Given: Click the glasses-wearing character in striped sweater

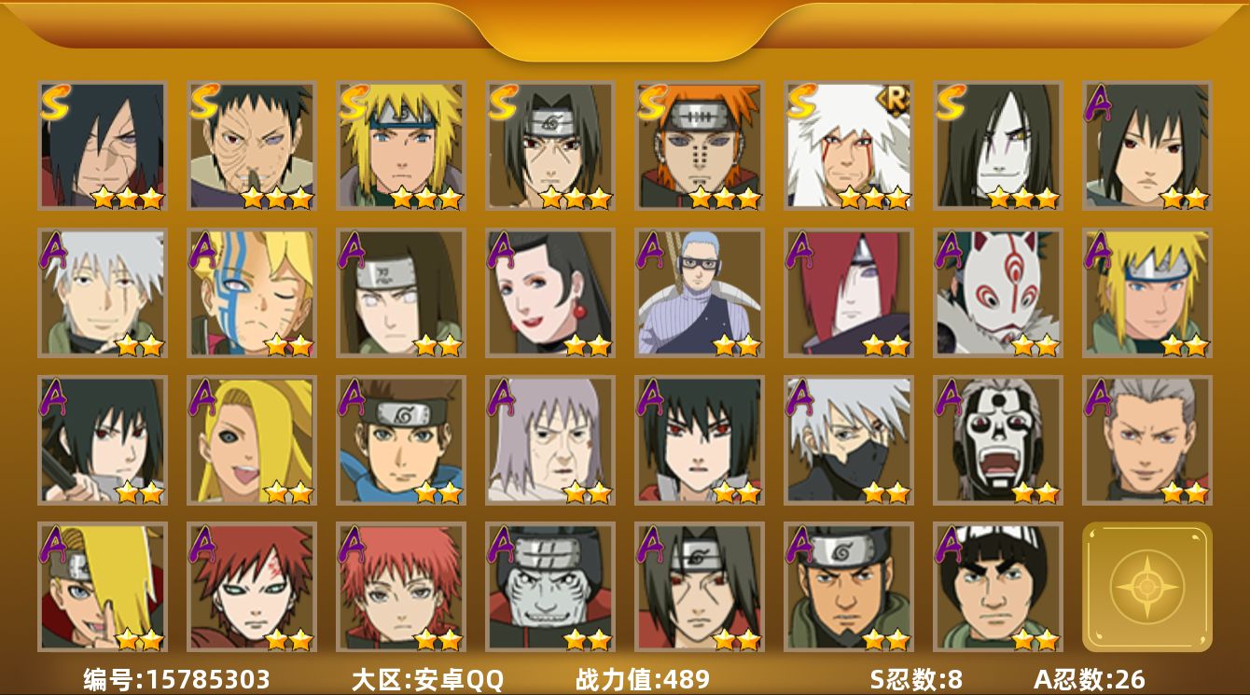Looking at the screenshot, I should pos(700,293).
